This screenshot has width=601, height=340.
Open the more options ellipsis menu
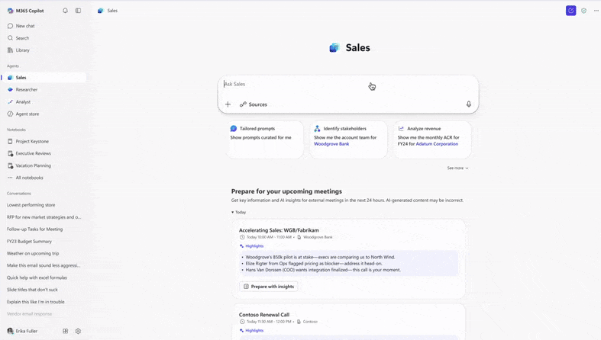[x=596, y=11]
